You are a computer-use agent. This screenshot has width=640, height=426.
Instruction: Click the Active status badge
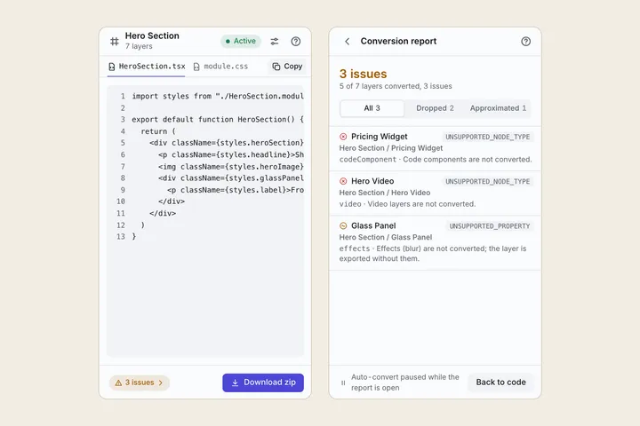241,41
